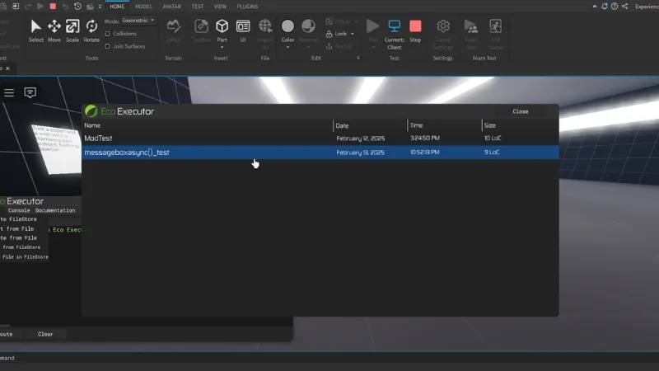Click the clock history icon in quick access
Image resolution: width=659 pixels, height=371 pixels.
(77, 7)
